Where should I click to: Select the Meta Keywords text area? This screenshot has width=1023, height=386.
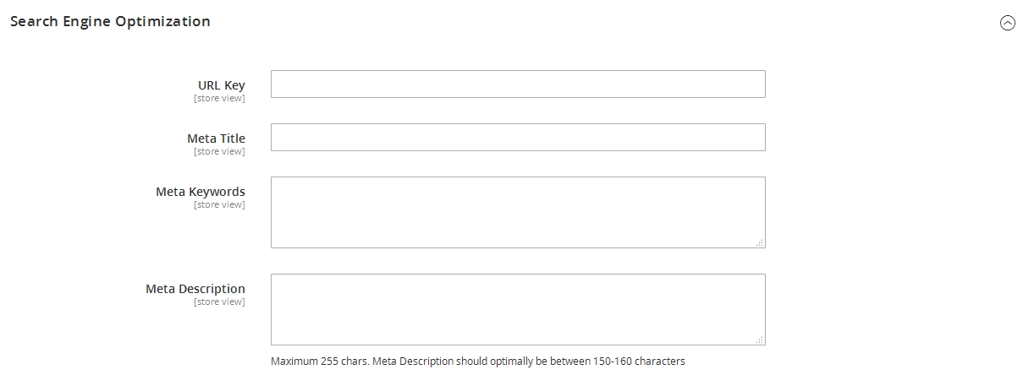[x=518, y=212]
